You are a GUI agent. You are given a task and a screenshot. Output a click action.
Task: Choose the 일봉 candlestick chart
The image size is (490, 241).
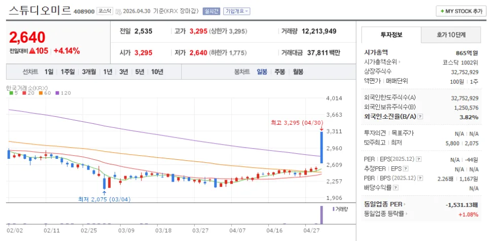coord(262,72)
